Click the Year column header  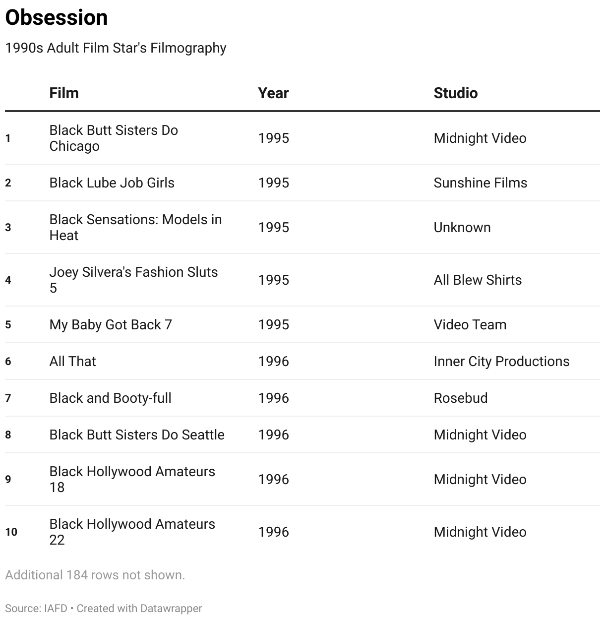point(273,93)
